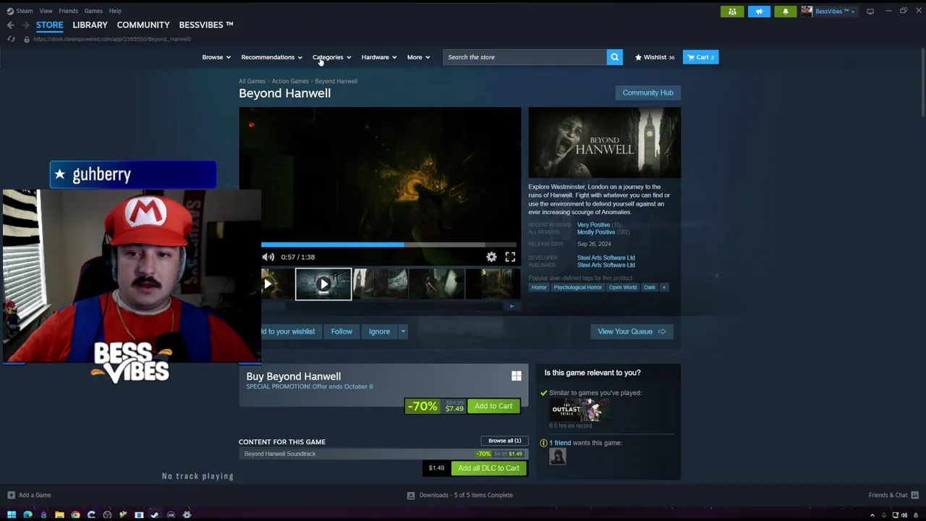926x521 pixels.
Task: Click the Steam logo menu at top left
Action: click(x=10, y=11)
